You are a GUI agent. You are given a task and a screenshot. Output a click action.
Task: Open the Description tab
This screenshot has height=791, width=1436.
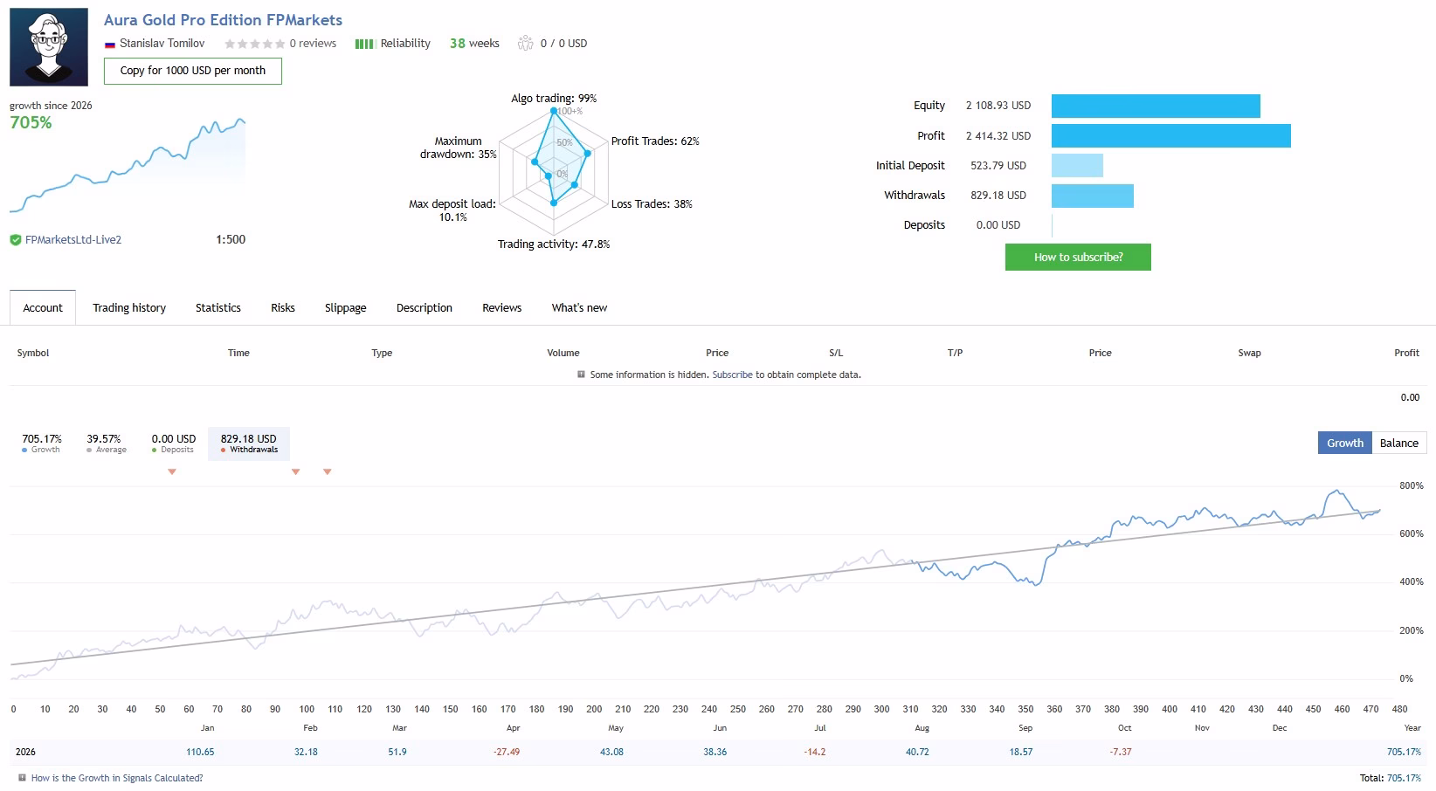pyautogui.click(x=425, y=307)
